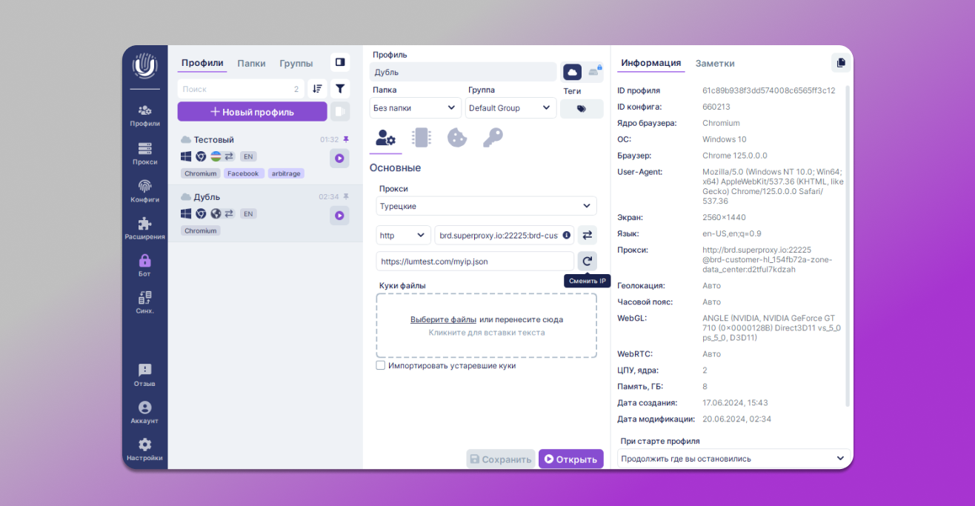Viewport: 975px width, 506px height.
Task: Open the hardware chip settings icon
Action: coord(421,138)
